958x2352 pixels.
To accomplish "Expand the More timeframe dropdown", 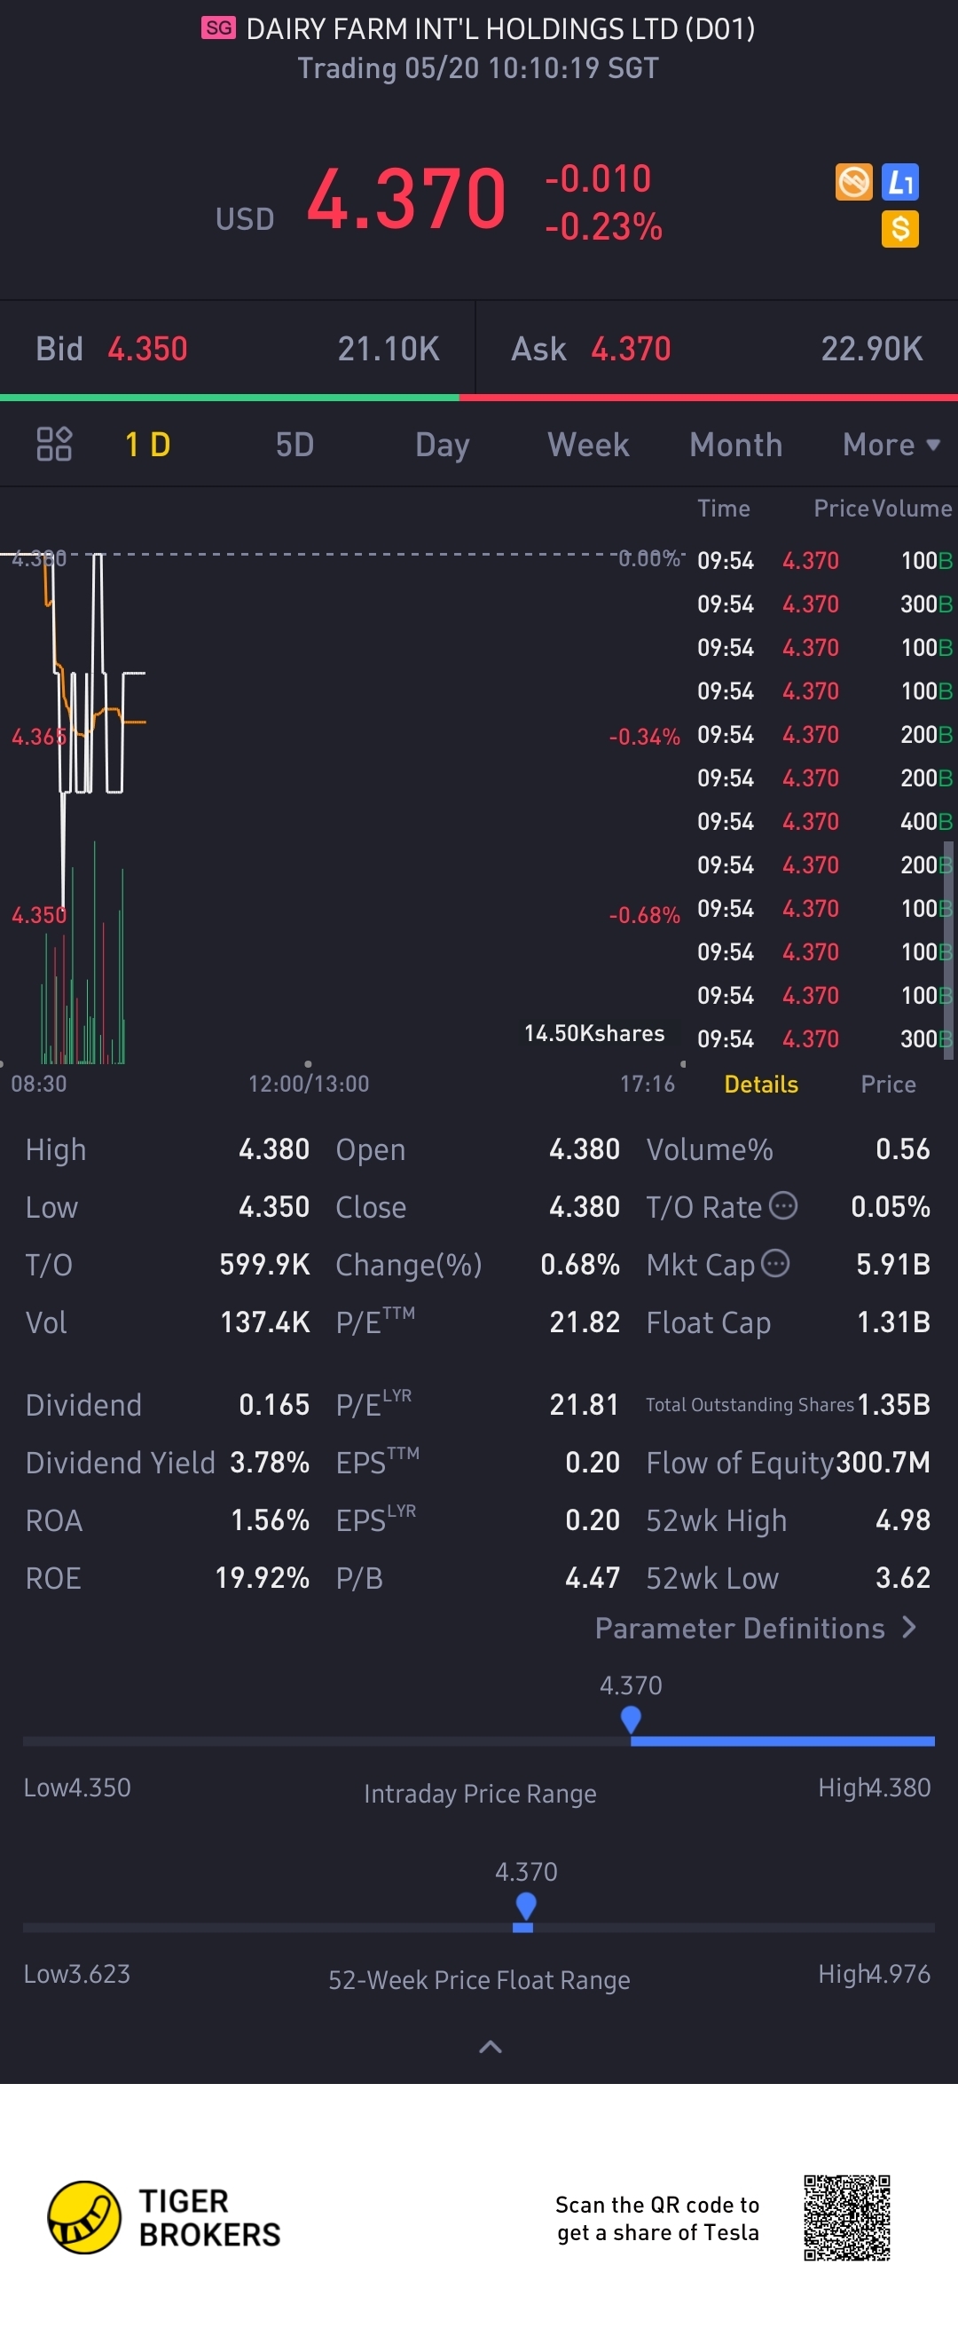I will tap(891, 445).
